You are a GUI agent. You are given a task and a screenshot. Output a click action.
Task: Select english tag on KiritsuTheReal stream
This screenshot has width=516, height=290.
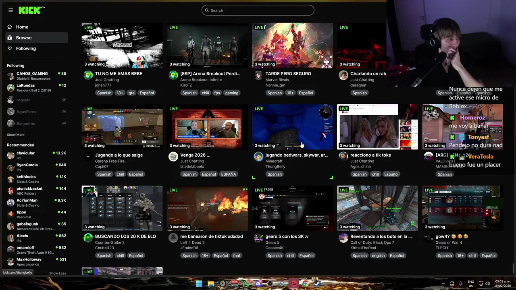pyautogui.click(x=378, y=255)
